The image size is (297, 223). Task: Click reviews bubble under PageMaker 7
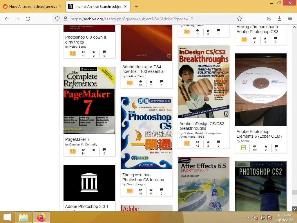(104, 150)
